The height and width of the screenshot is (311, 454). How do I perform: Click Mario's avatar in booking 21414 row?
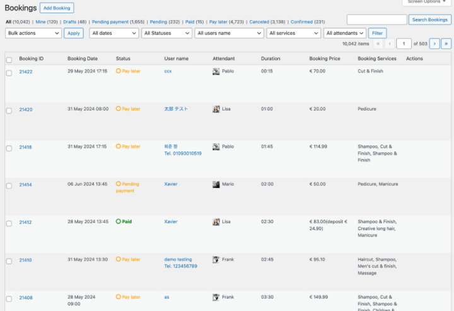coord(216,184)
